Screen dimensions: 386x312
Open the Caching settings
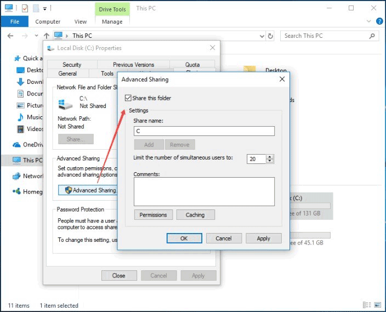(x=195, y=215)
